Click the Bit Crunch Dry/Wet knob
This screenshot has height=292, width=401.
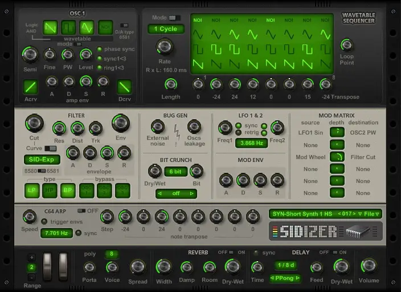[x=155, y=171]
